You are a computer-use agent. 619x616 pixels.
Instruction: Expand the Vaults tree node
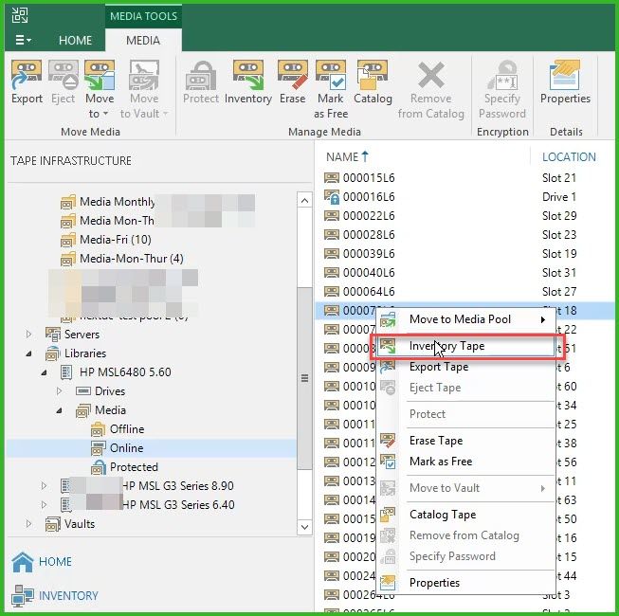coord(29,524)
